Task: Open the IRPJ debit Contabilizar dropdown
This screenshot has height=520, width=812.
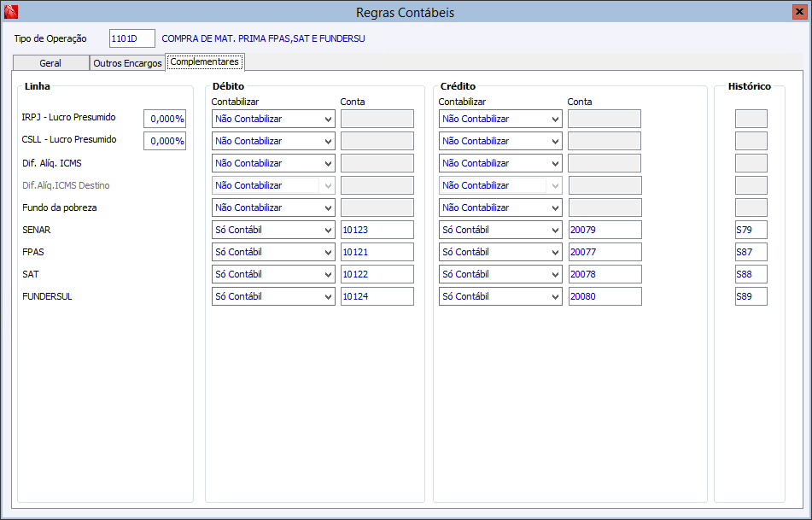Action: click(x=273, y=119)
